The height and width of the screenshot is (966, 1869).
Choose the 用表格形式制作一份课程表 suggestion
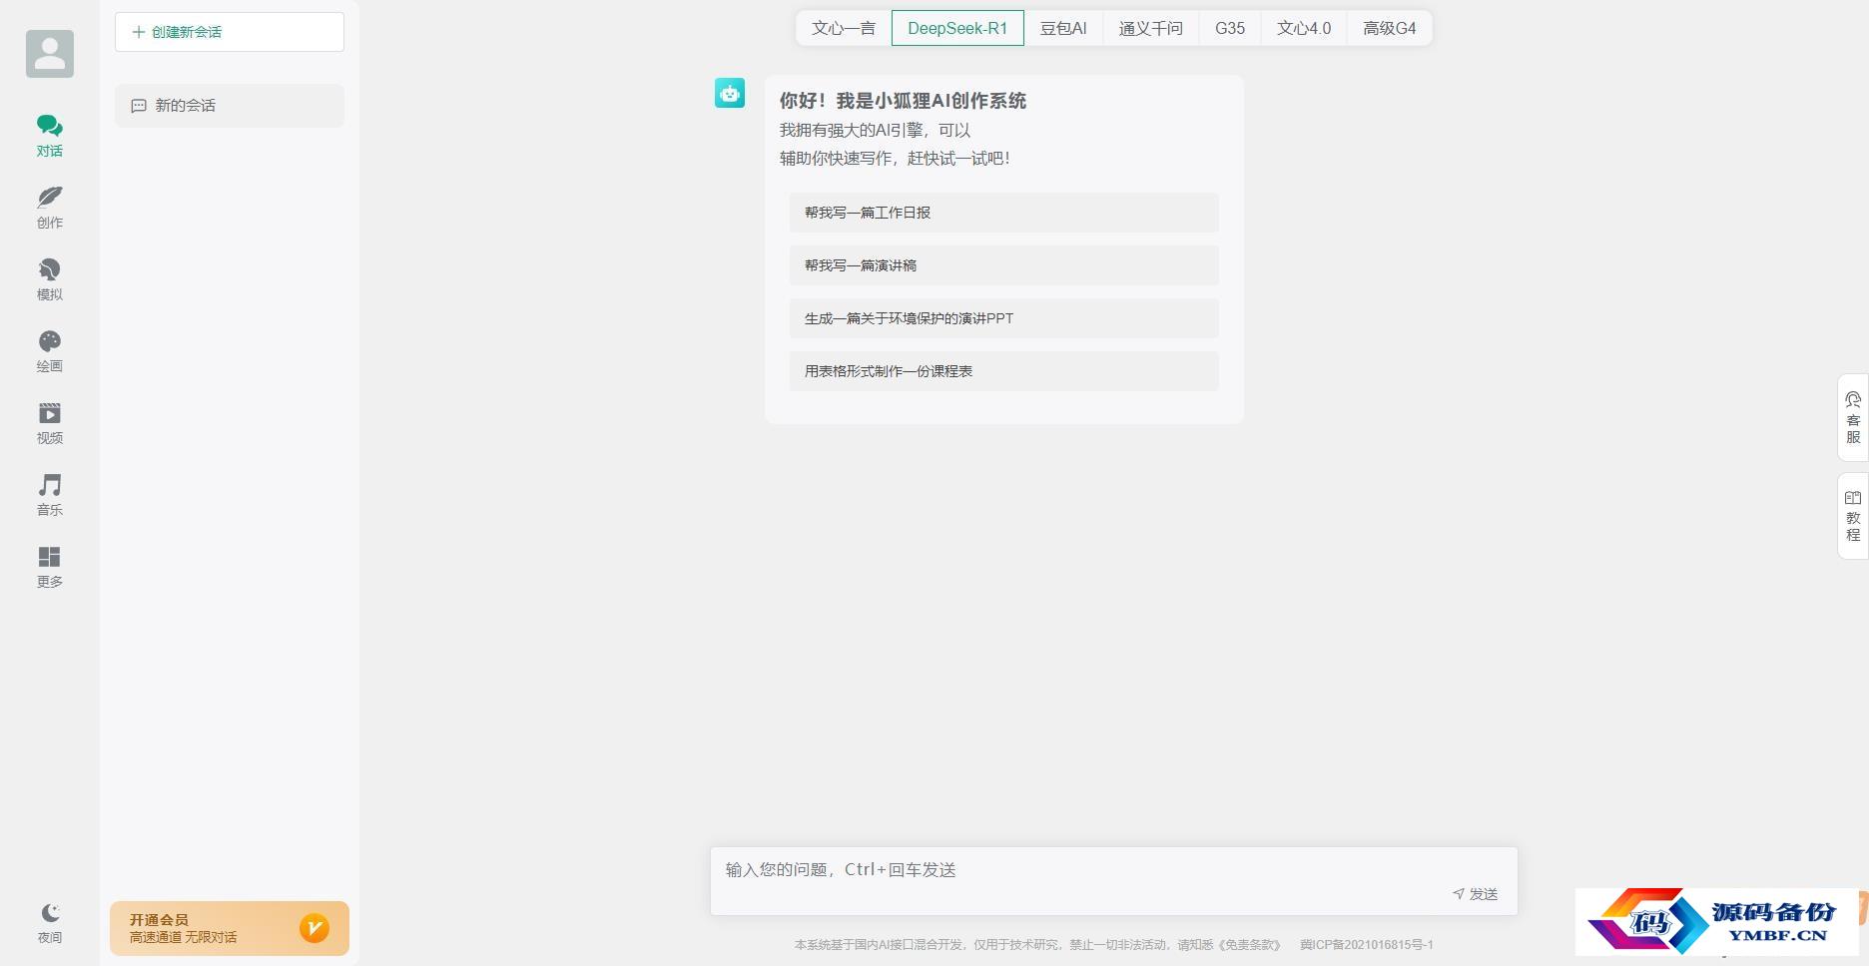[1004, 371]
